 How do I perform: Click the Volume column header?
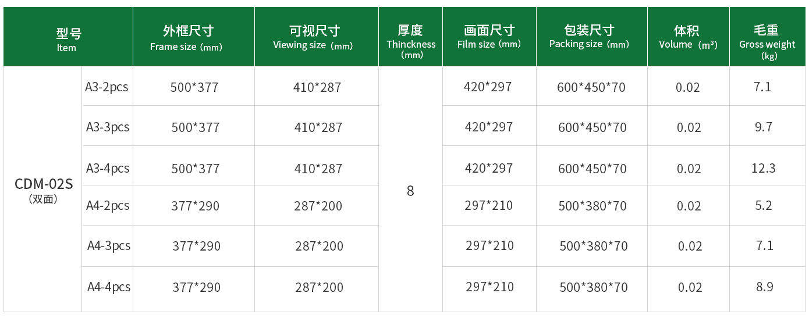coord(688,37)
